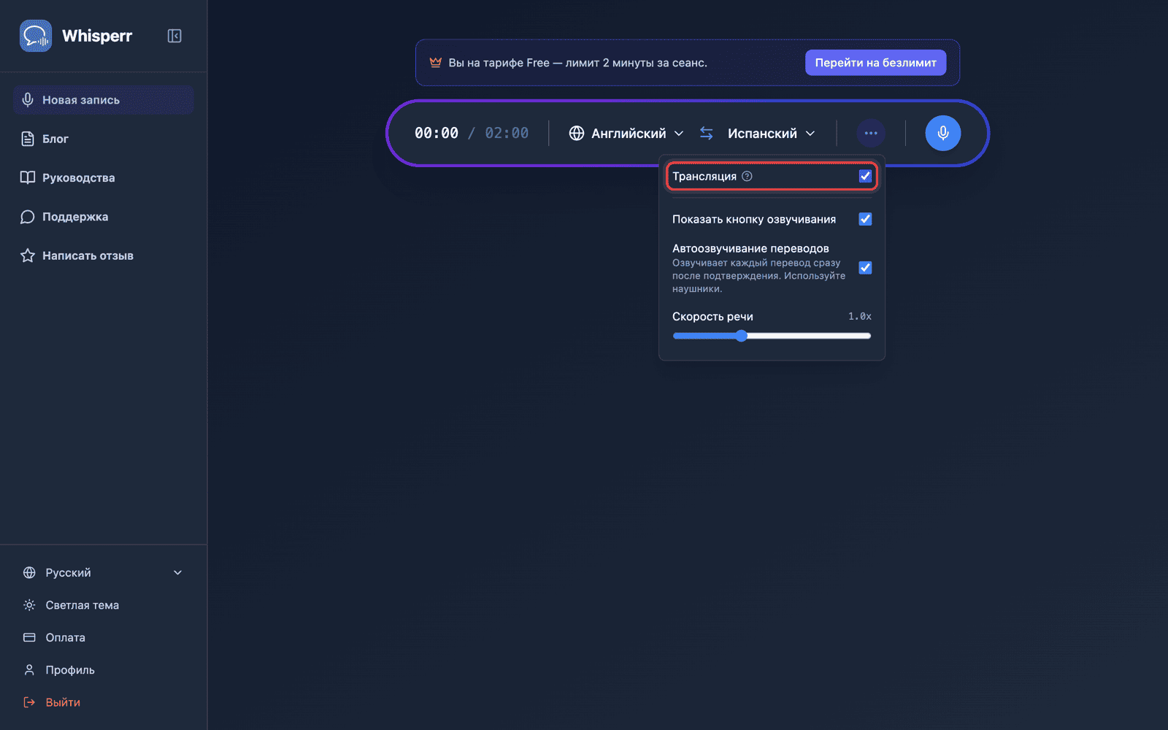Open the Английский source language dropdown
The image size is (1168, 730).
pyautogui.click(x=627, y=133)
